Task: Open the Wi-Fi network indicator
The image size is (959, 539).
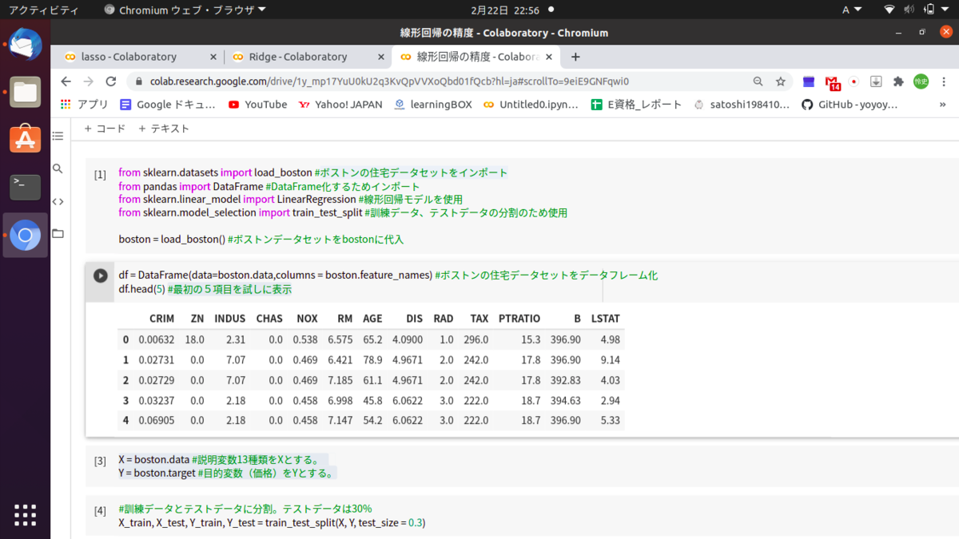Action: click(889, 10)
